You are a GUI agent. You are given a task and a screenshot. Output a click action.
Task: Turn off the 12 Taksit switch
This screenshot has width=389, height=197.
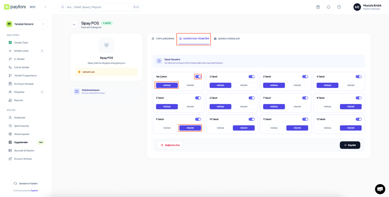pyautogui.click(x=358, y=119)
